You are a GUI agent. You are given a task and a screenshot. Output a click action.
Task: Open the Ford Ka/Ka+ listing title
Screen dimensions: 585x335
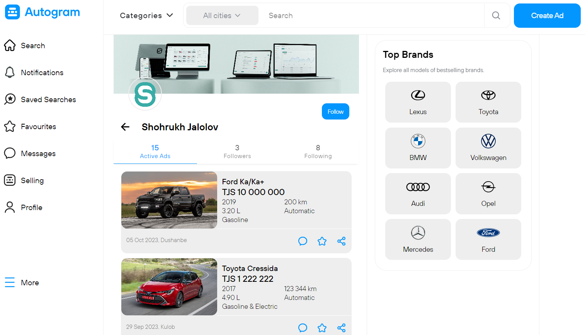tap(243, 182)
